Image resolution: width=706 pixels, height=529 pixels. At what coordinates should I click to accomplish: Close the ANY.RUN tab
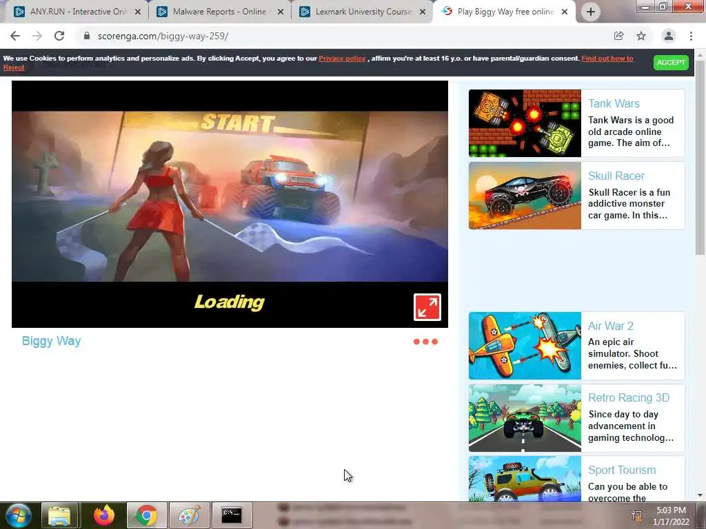(x=138, y=12)
